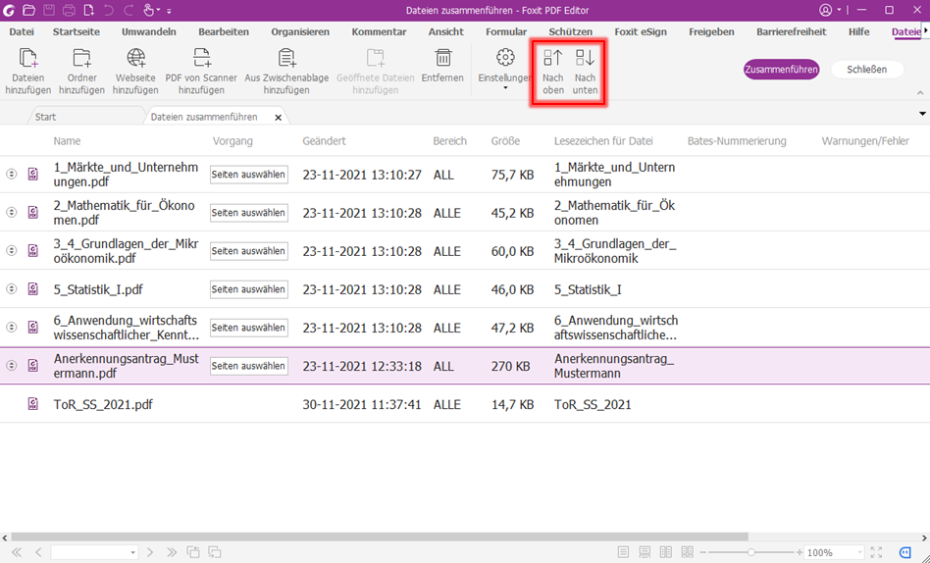Click the open folder icon in title bar

pos(28,10)
